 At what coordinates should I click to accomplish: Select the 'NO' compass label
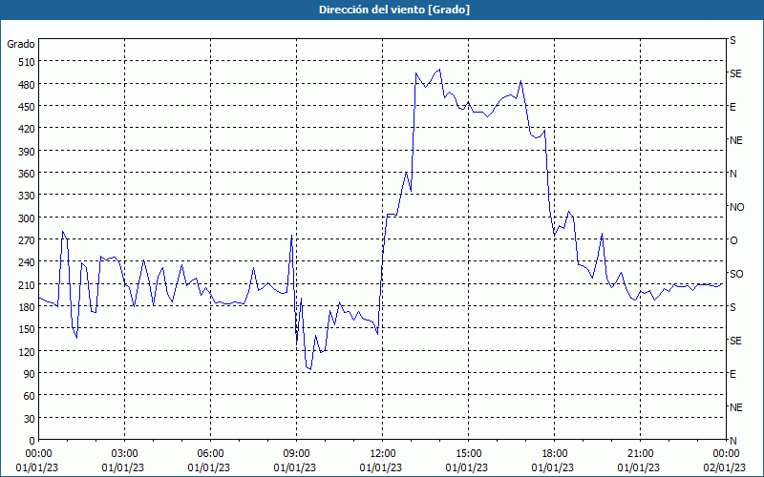pyautogui.click(x=736, y=207)
